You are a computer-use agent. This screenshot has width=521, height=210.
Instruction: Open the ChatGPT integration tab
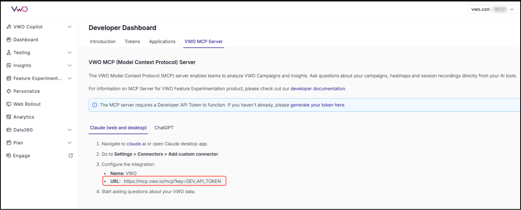[x=164, y=128]
